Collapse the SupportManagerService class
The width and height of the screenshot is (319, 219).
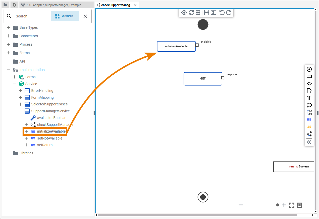(x=21, y=111)
